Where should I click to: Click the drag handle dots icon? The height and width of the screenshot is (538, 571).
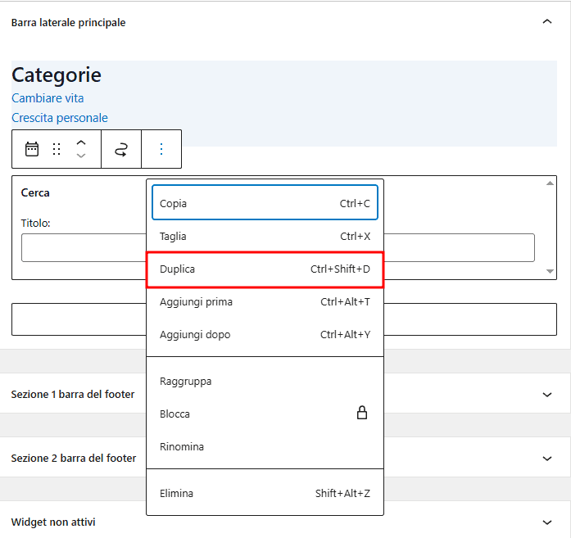pyautogui.click(x=56, y=149)
